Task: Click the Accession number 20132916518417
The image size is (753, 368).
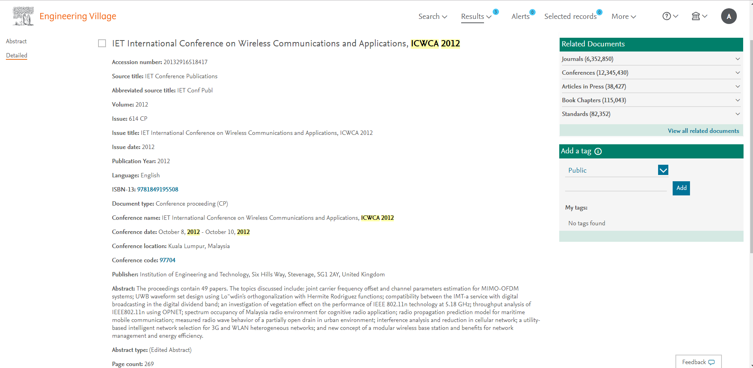Action: (160, 62)
